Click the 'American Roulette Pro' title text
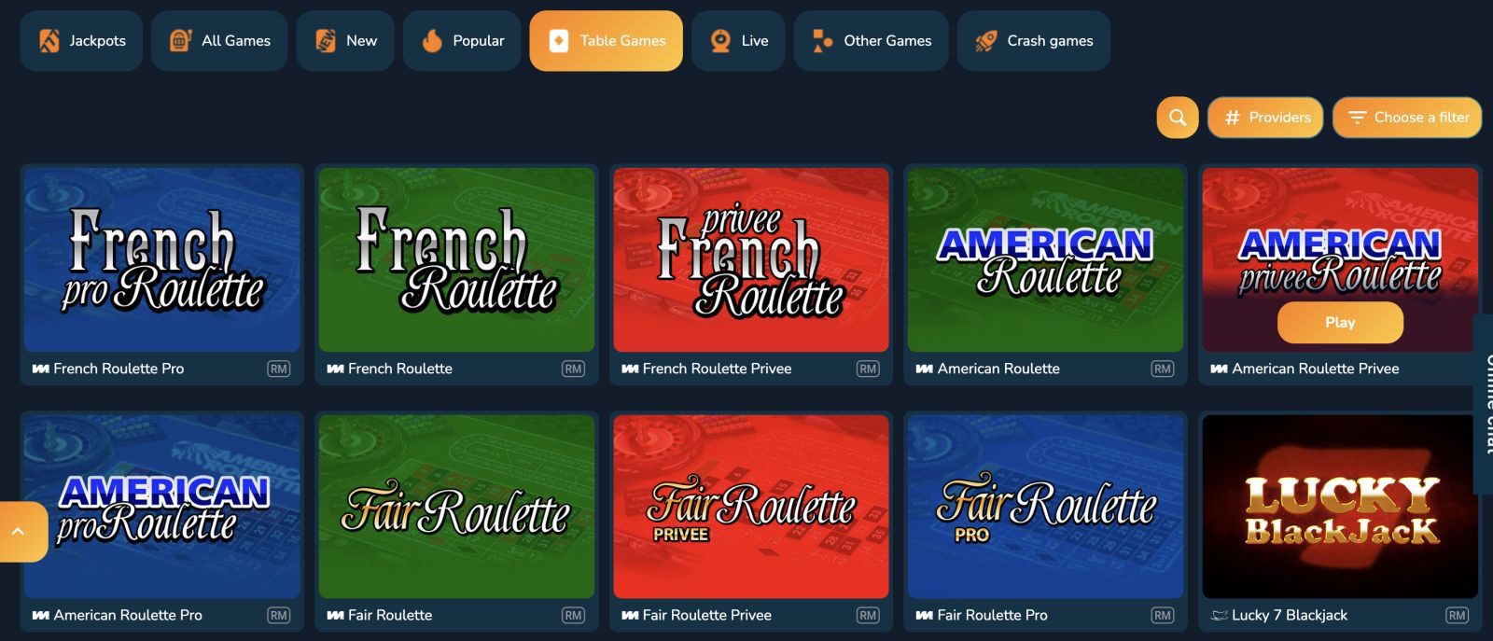This screenshot has width=1493, height=641. tap(128, 616)
